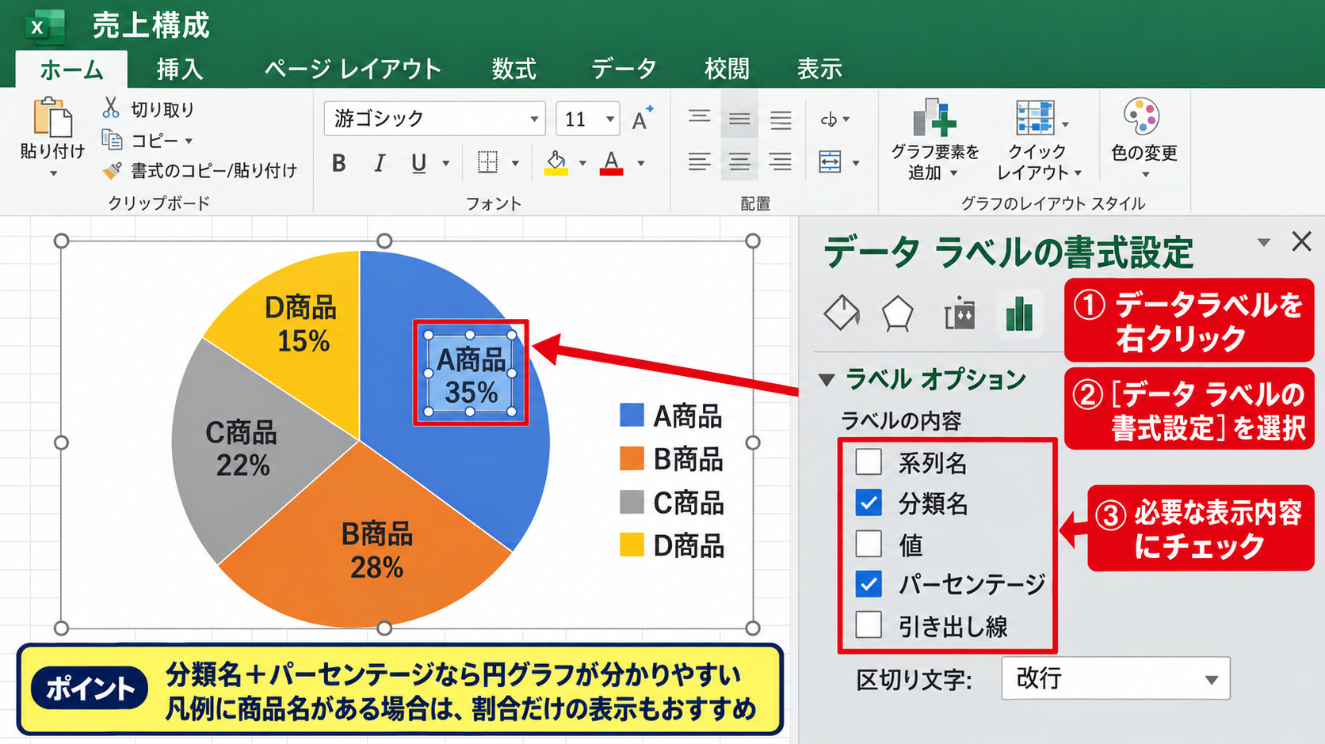Click the Merge Cells icon

pyautogui.click(x=830, y=162)
